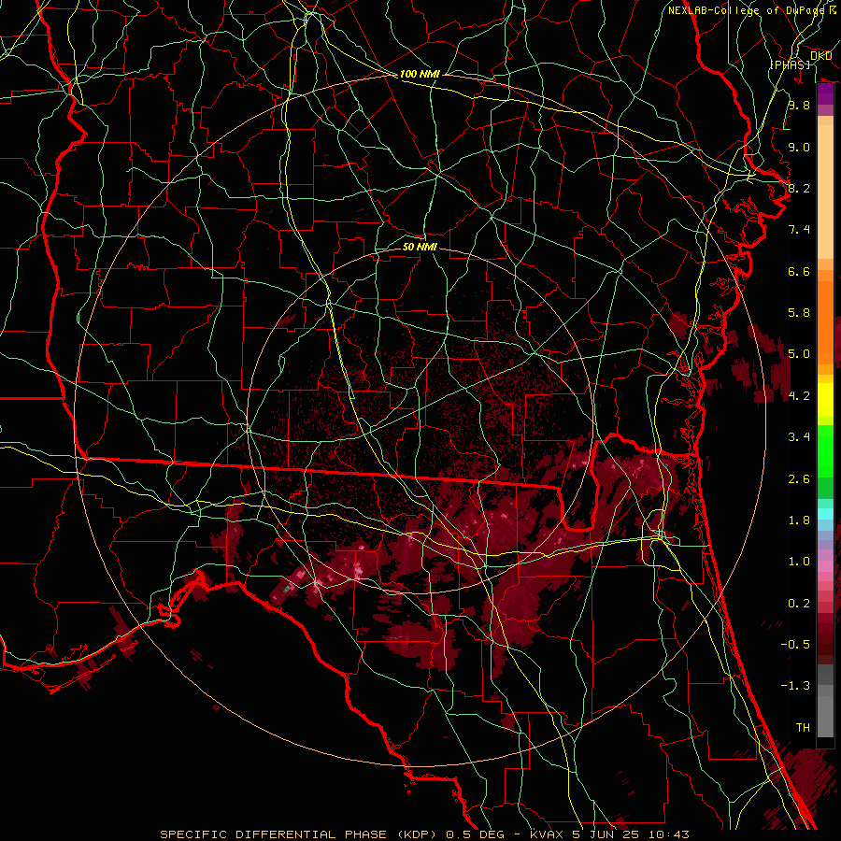Click the 9.0 value on the color scale
The width and height of the screenshot is (841, 841).
(799, 147)
